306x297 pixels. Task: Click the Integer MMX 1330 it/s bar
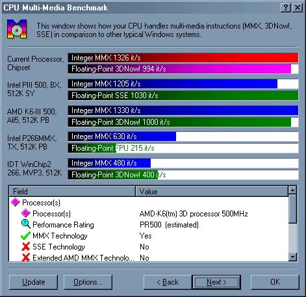coord(183,110)
